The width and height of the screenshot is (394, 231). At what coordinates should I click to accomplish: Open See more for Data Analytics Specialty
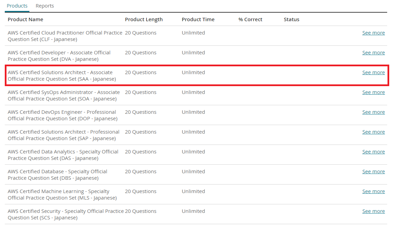coord(373,152)
